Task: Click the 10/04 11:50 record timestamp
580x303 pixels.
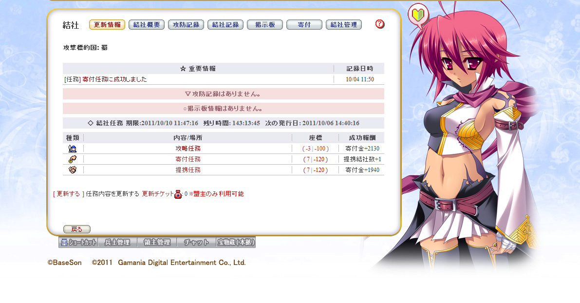Action: [x=359, y=79]
